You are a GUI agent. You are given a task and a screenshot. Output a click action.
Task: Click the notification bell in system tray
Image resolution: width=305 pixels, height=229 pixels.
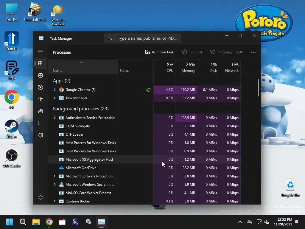297,222
